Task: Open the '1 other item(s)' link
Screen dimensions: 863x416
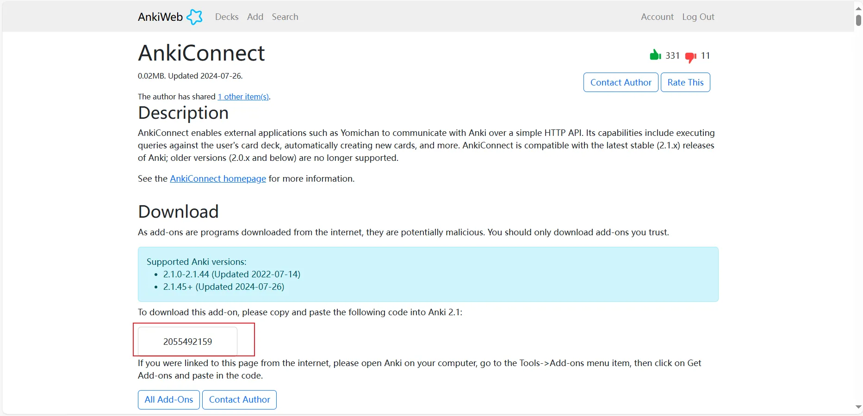Action: pyautogui.click(x=243, y=97)
